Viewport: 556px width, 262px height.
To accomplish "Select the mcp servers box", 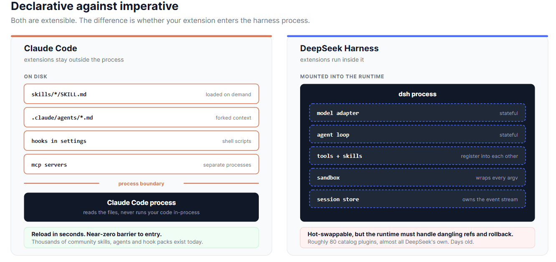I will coord(142,165).
